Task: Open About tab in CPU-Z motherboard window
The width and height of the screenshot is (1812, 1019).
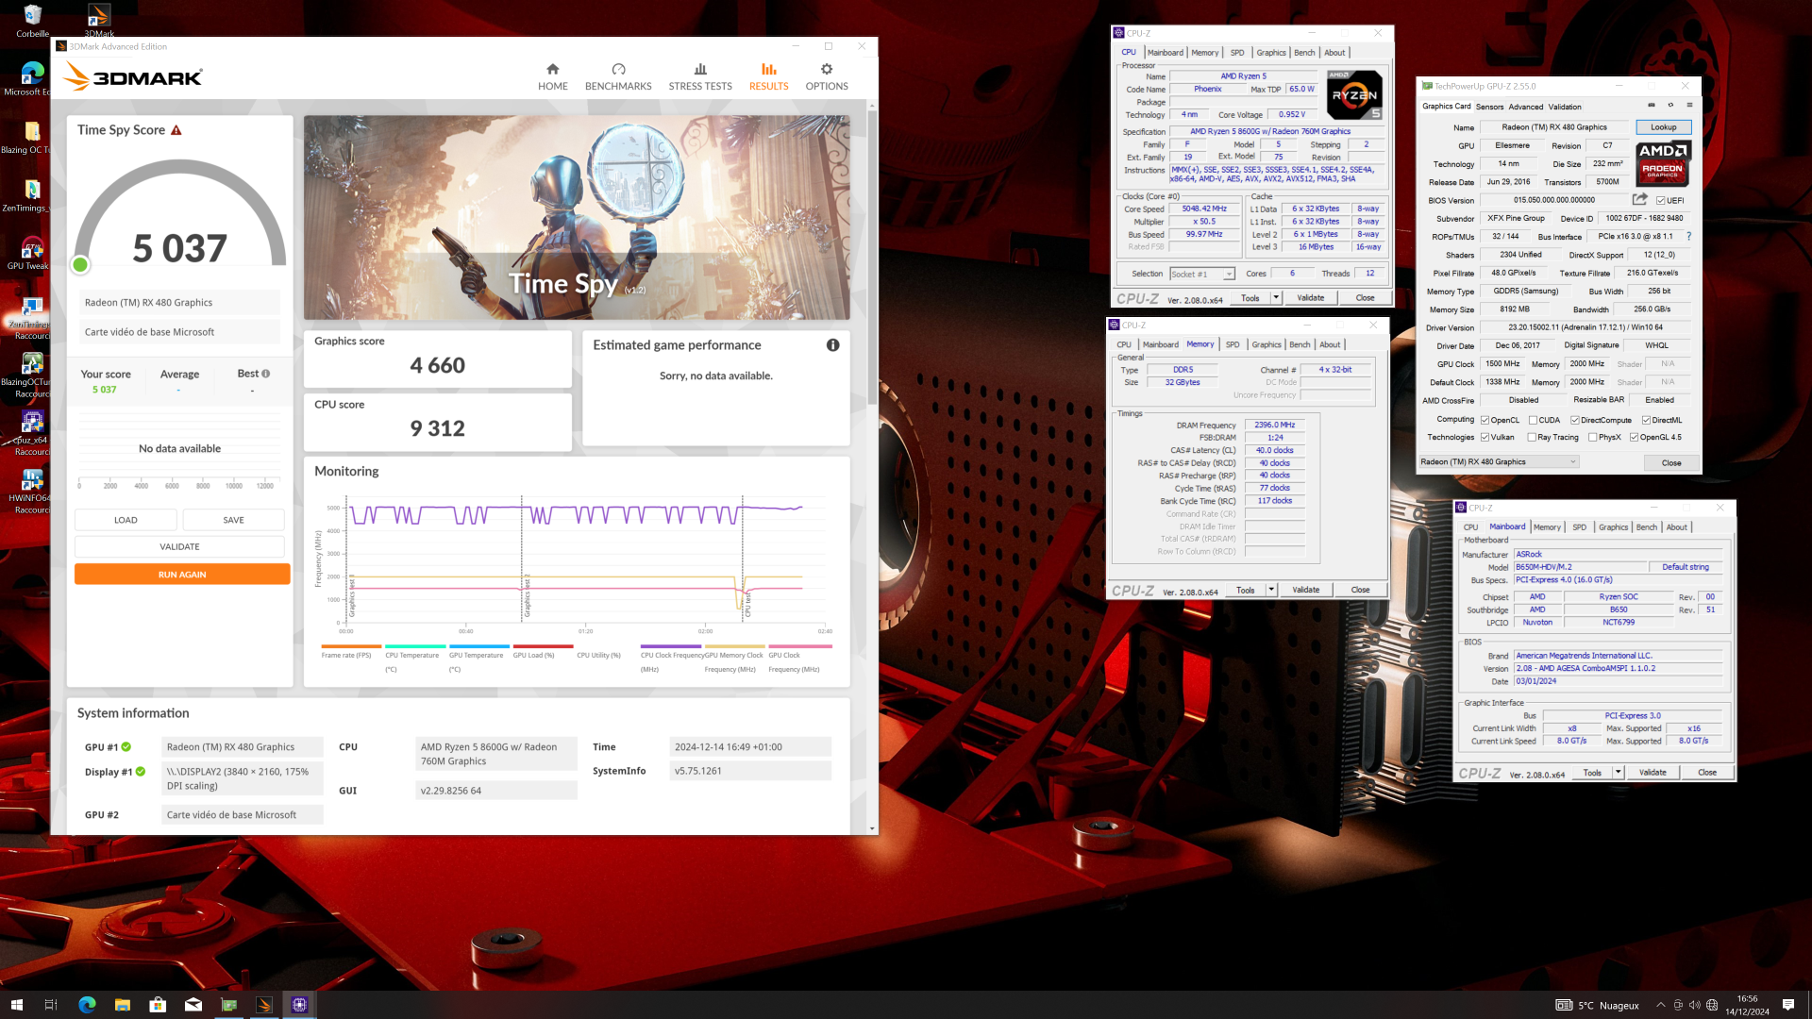Action: (x=1676, y=527)
